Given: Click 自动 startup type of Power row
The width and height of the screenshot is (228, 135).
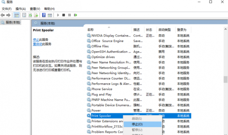Looking at the screenshot, I should click(162, 111).
